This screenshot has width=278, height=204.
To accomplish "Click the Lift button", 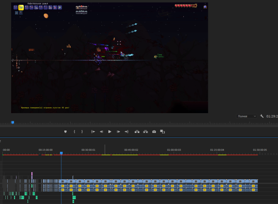I will click(x=137, y=131).
